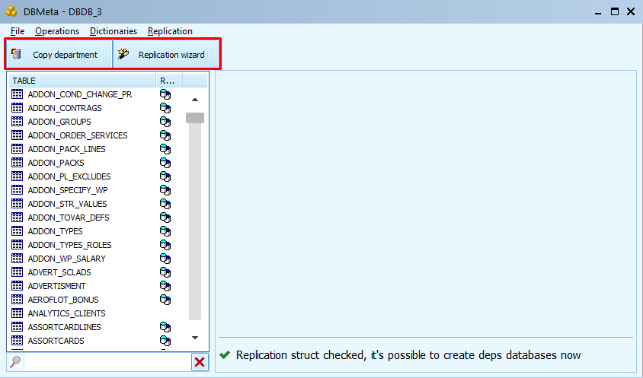Click the R... replication column header
Screen dimensions: 643x378
pos(168,81)
